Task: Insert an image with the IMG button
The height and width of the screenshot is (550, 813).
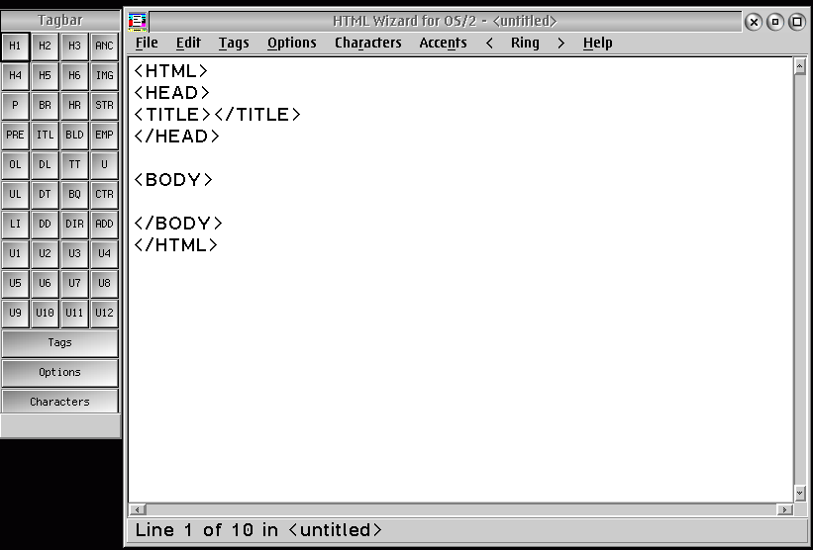Action: pyautogui.click(x=104, y=75)
